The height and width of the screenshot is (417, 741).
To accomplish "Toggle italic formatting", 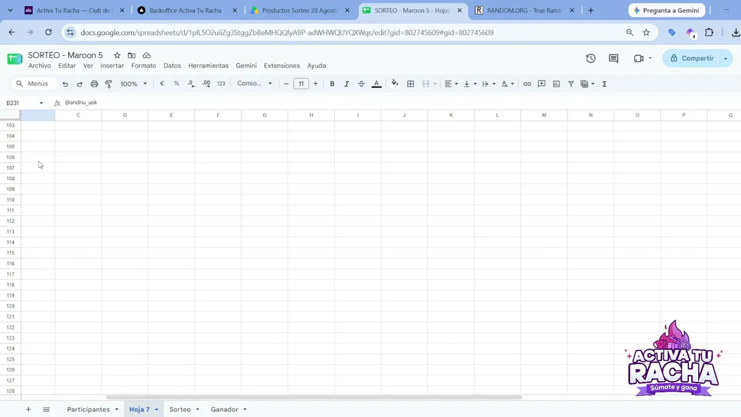I will (x=347, y=84).
